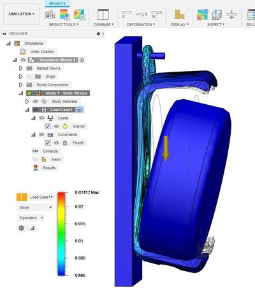The height and width of the screenshot is (296, 255).
Task: Click the 0 Min legend value
Action: pos(80,276)
